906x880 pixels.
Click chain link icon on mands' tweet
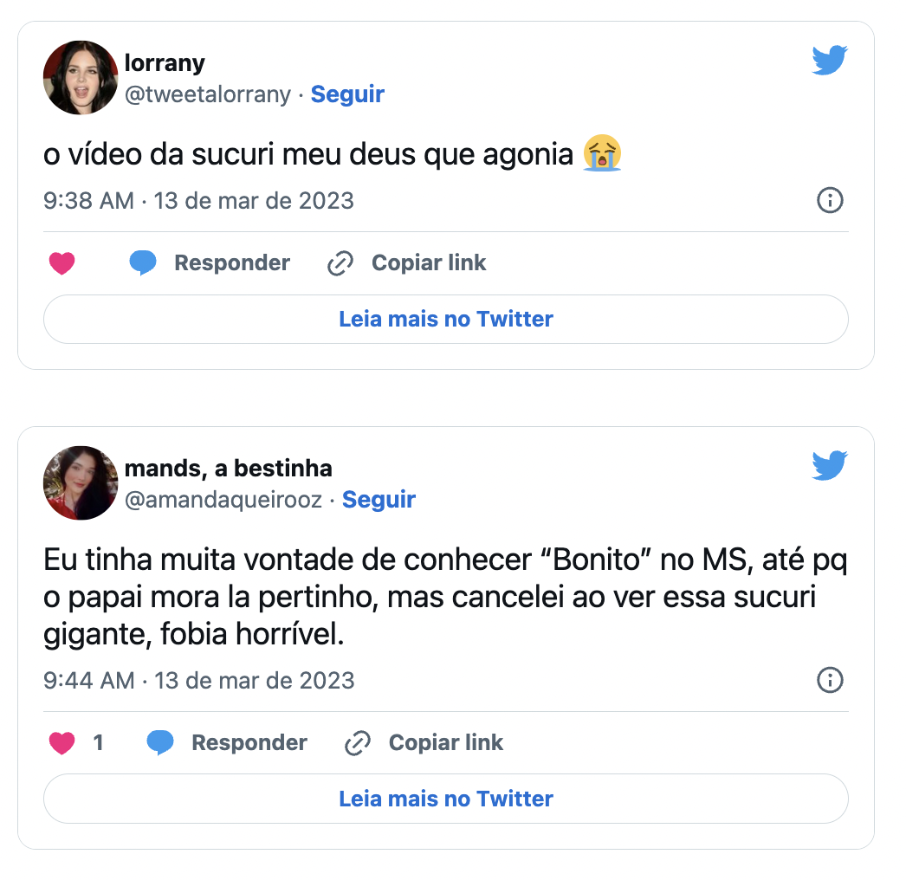pyautogui.click(x=358, y=743)
